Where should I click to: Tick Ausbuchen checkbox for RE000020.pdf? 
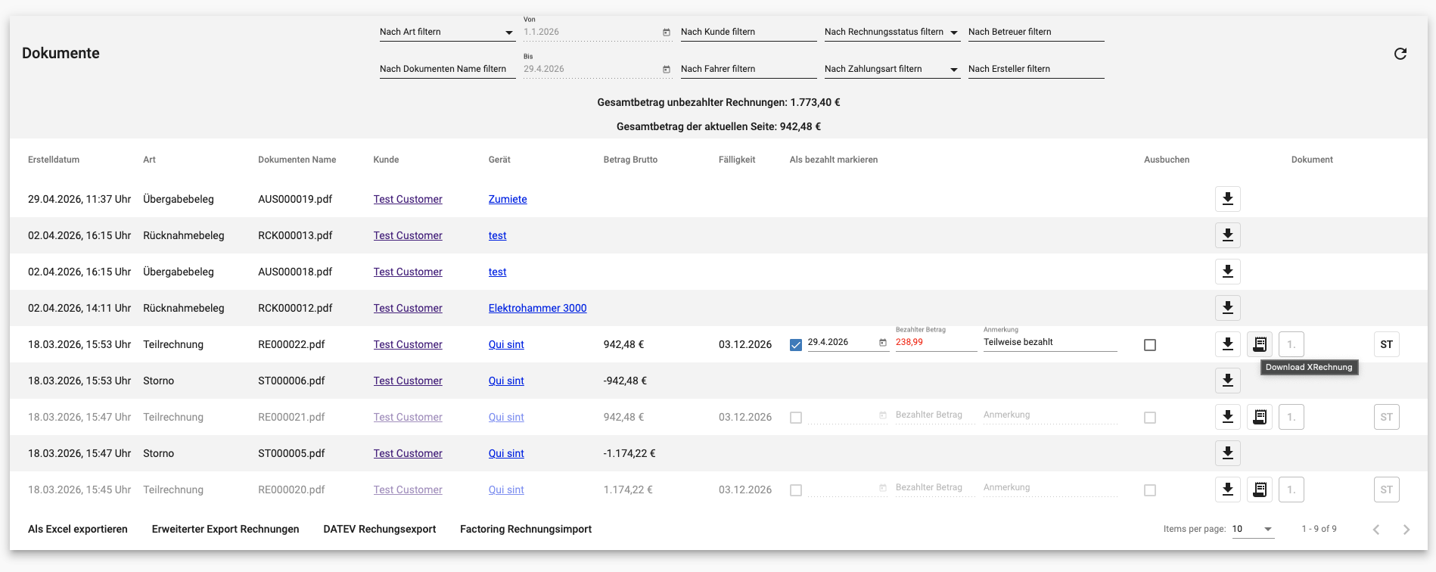point(1150,490)
